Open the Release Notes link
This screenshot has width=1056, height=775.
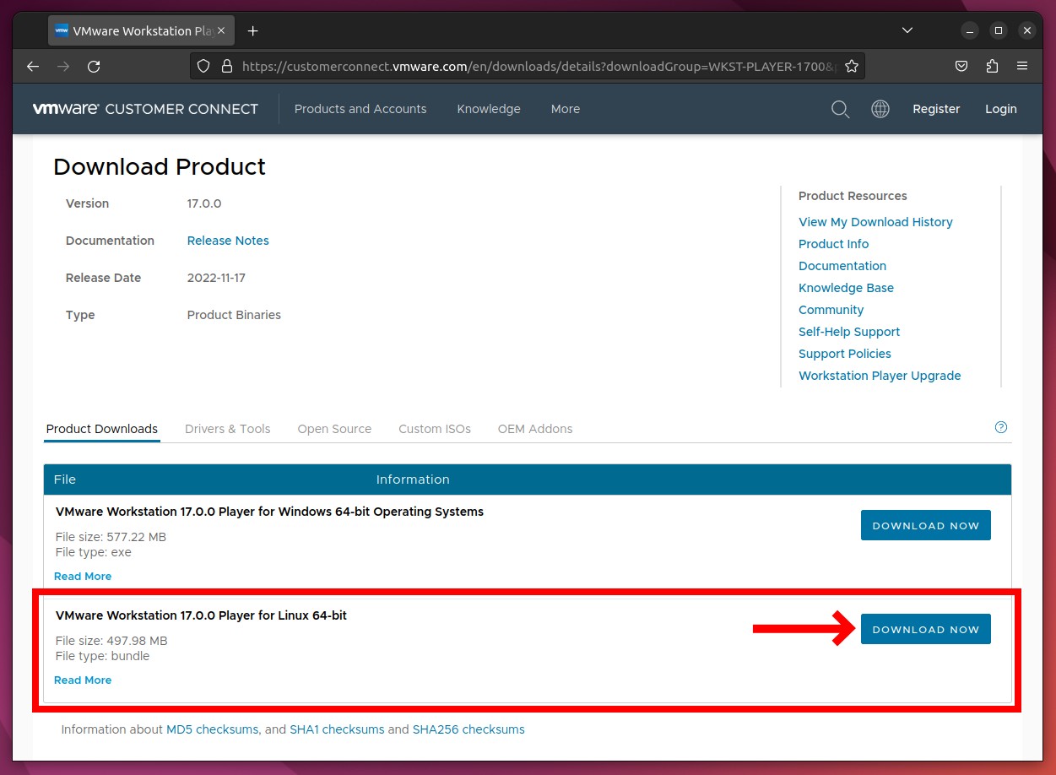228,241
